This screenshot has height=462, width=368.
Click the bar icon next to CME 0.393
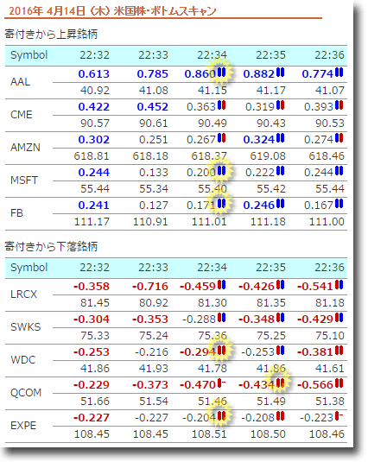pos(339,105)
